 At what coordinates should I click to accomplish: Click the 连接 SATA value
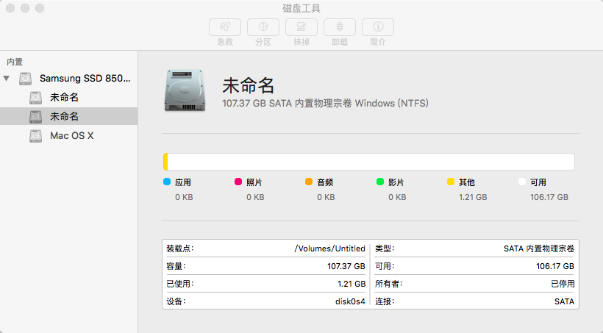(x=564, y=301)
